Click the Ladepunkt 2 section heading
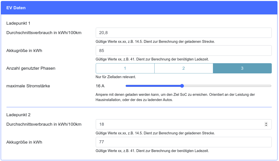The image size is (279, 161). point(18,115)
